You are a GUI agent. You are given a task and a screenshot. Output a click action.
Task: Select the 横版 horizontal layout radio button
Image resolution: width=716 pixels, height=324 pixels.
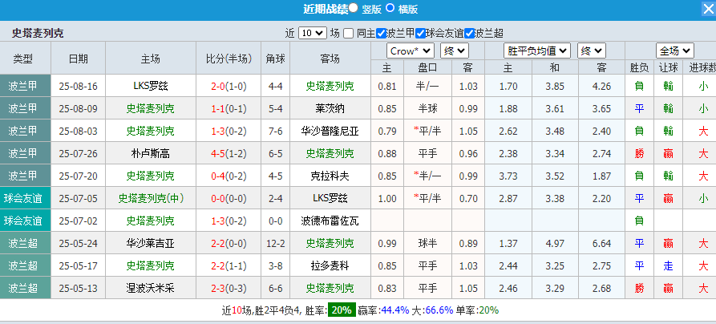click(390, 9)
